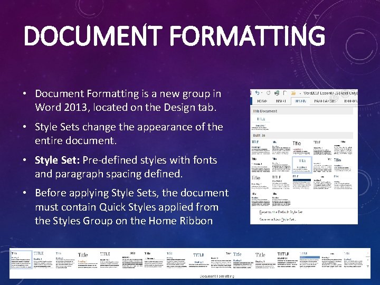380x285 pixels.
Task: Open the PAGE LAYOUT ribbon tab
Action: (x=324, y=101)
